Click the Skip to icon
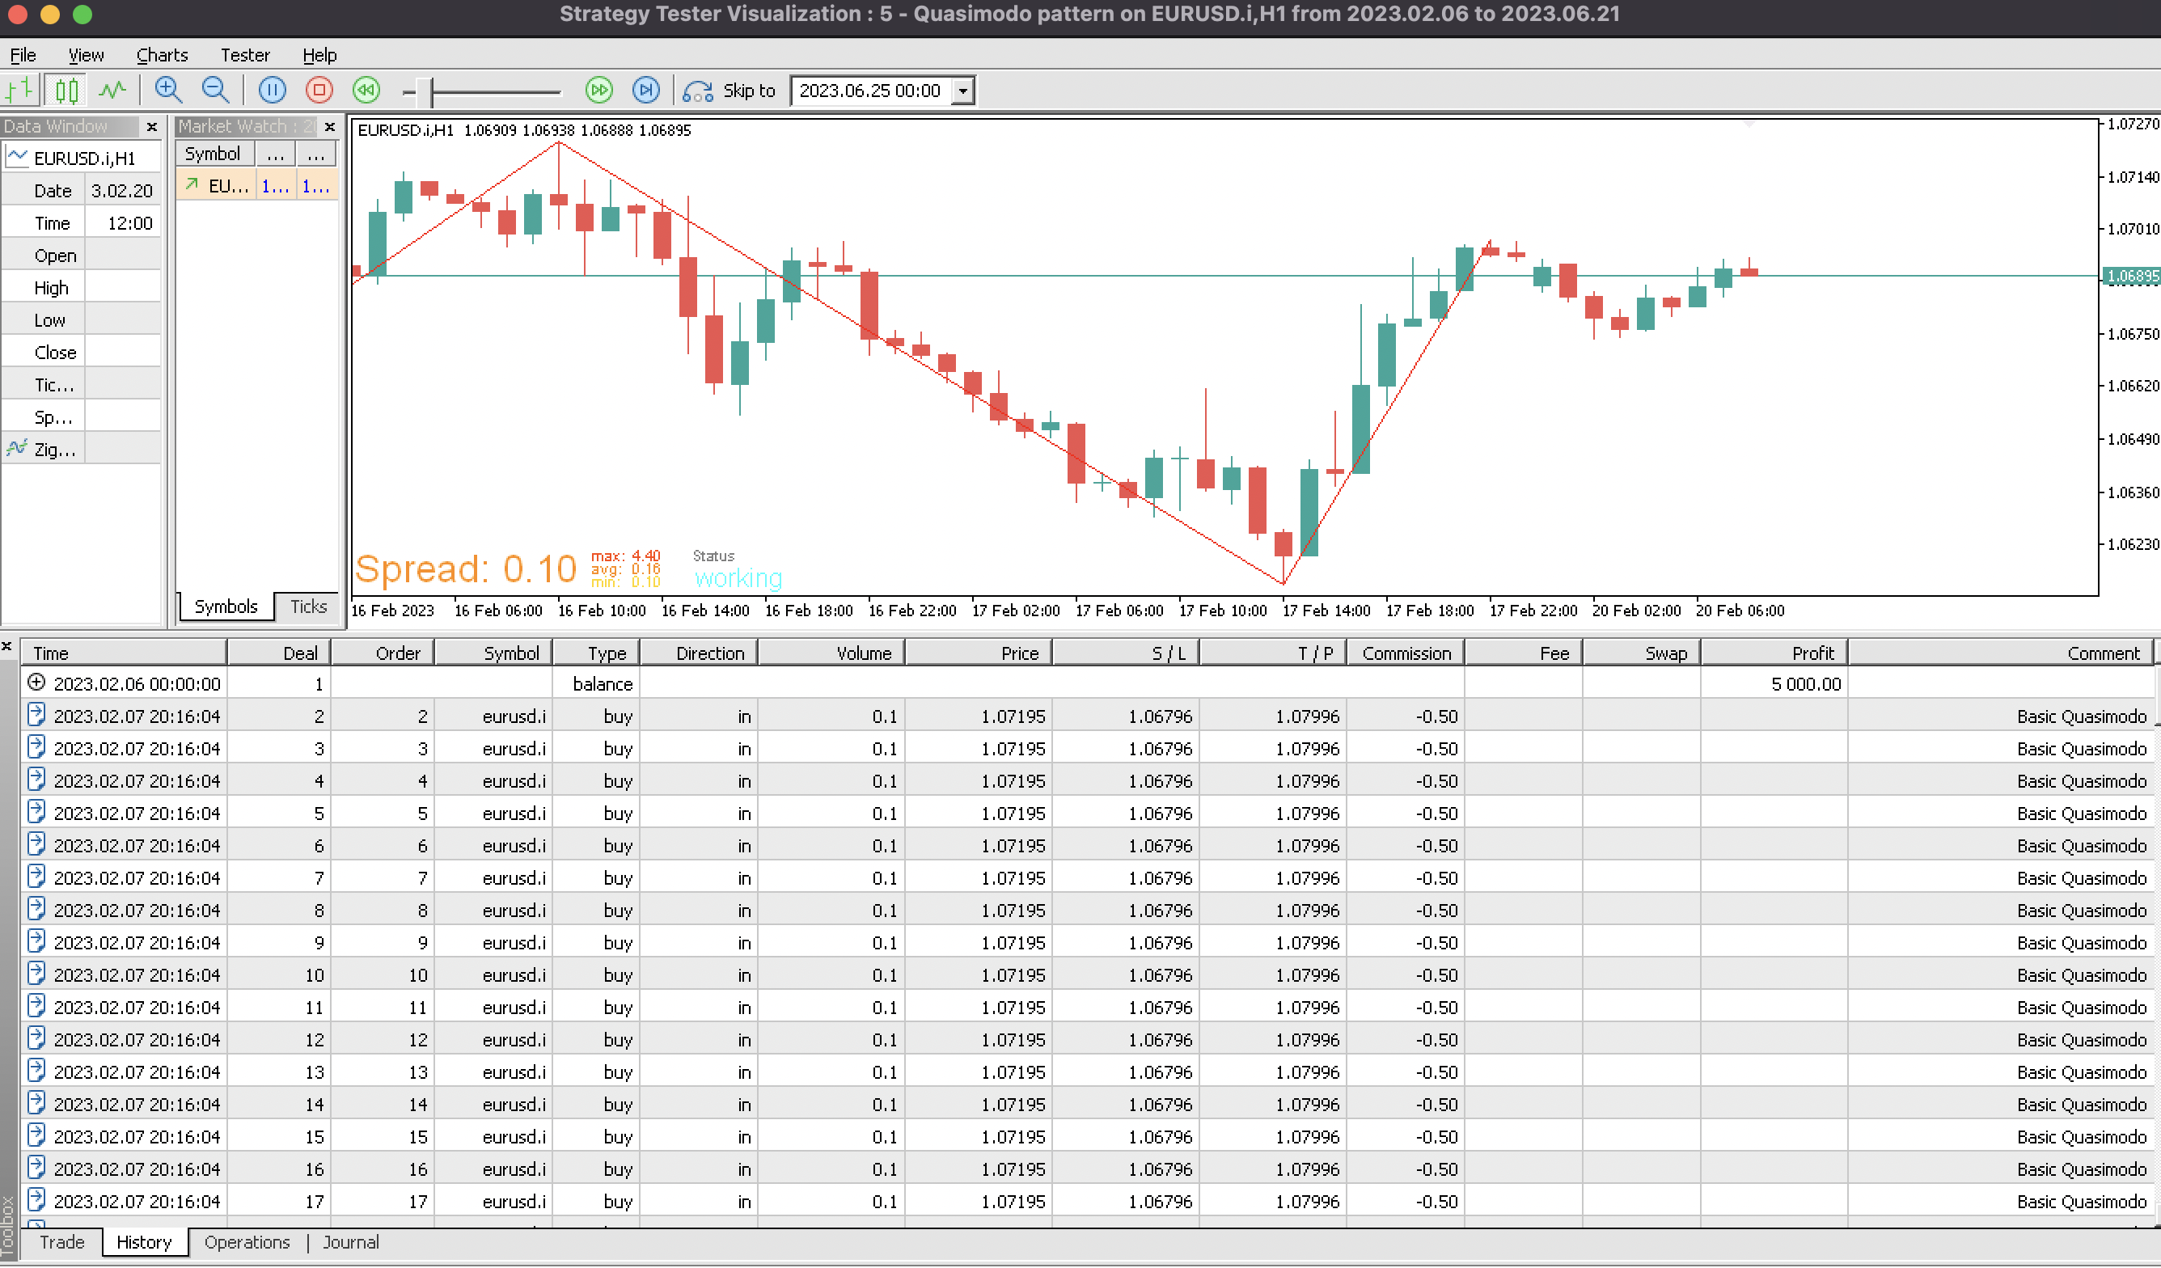This screenshot has width=2161, height=1268. click(697, 91)
